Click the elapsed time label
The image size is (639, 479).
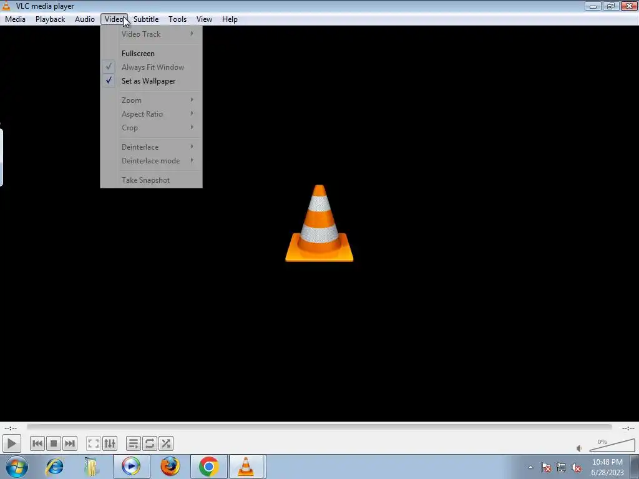[11, 428]
